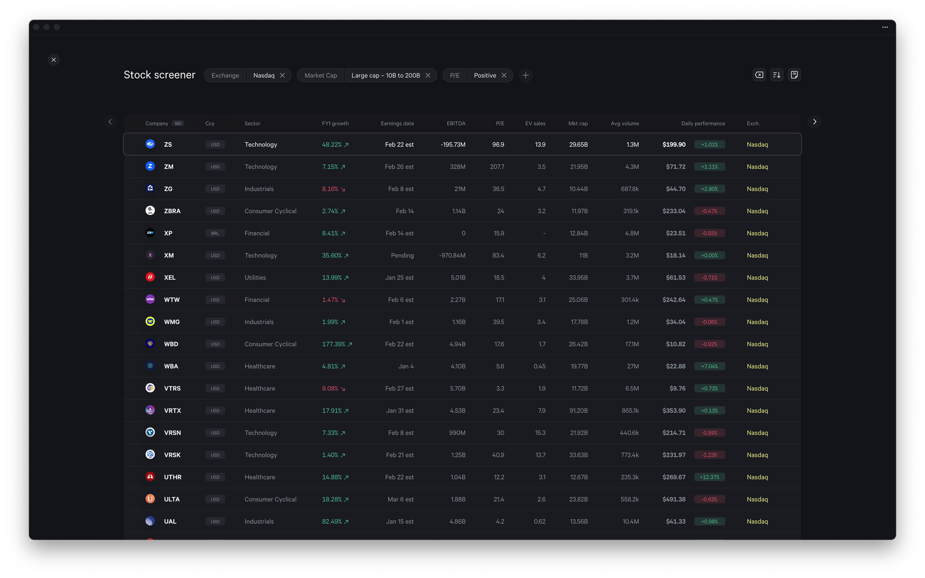Click the ZM company logo

[150, 166]
